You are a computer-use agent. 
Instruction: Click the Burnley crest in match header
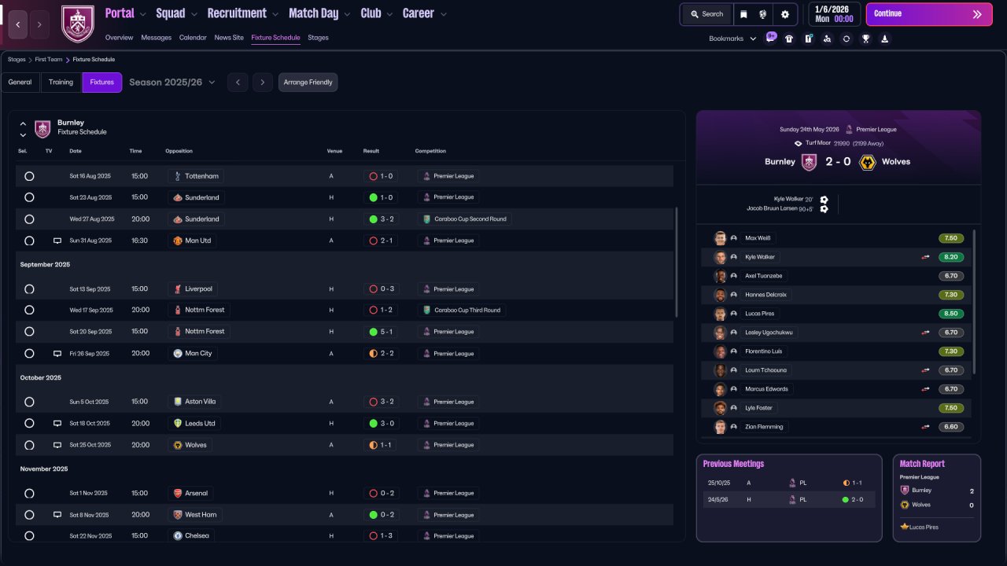[810, 162]
